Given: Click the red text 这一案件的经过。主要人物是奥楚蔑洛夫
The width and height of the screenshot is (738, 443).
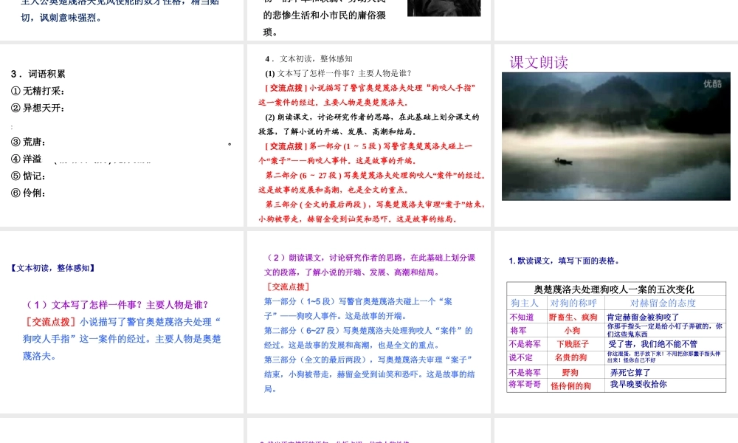Looking at the screenshot, I should tap(334, 102).
